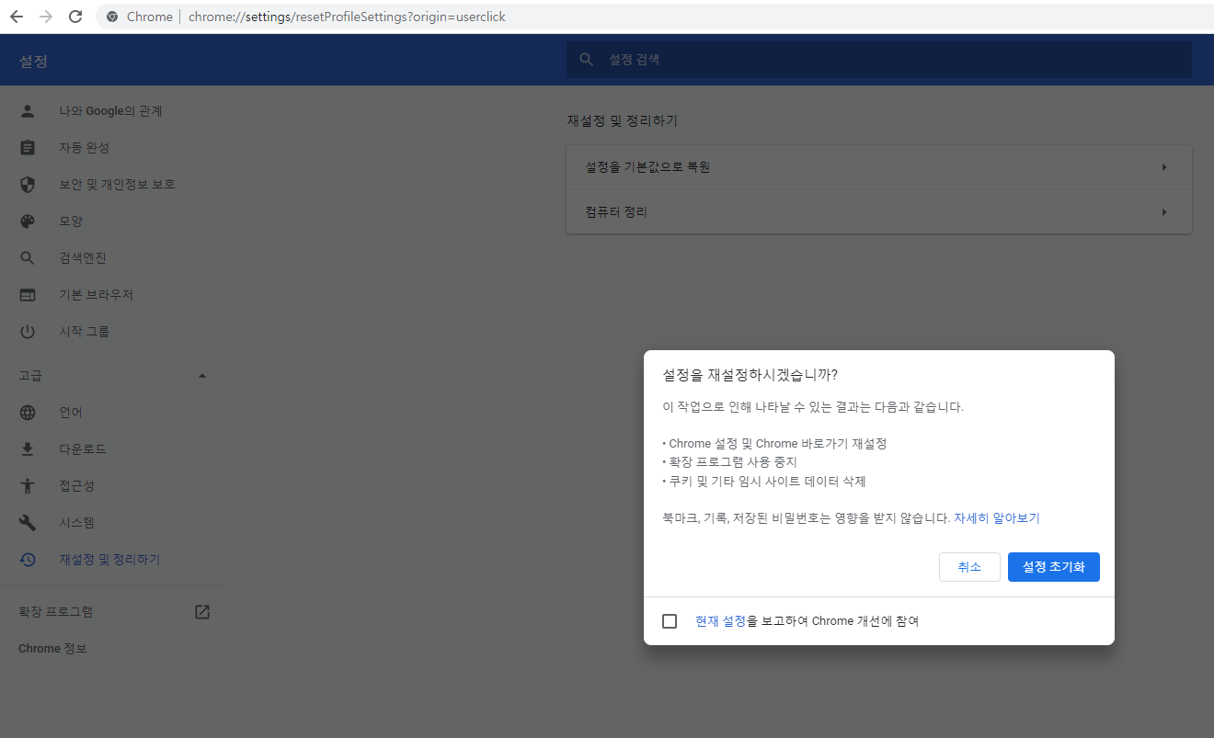Image resolution: width=1214 pixels, height=738 pixels.
Task: Expand arrow for 컴퓨터 정리
Action: coord(1163,212)
